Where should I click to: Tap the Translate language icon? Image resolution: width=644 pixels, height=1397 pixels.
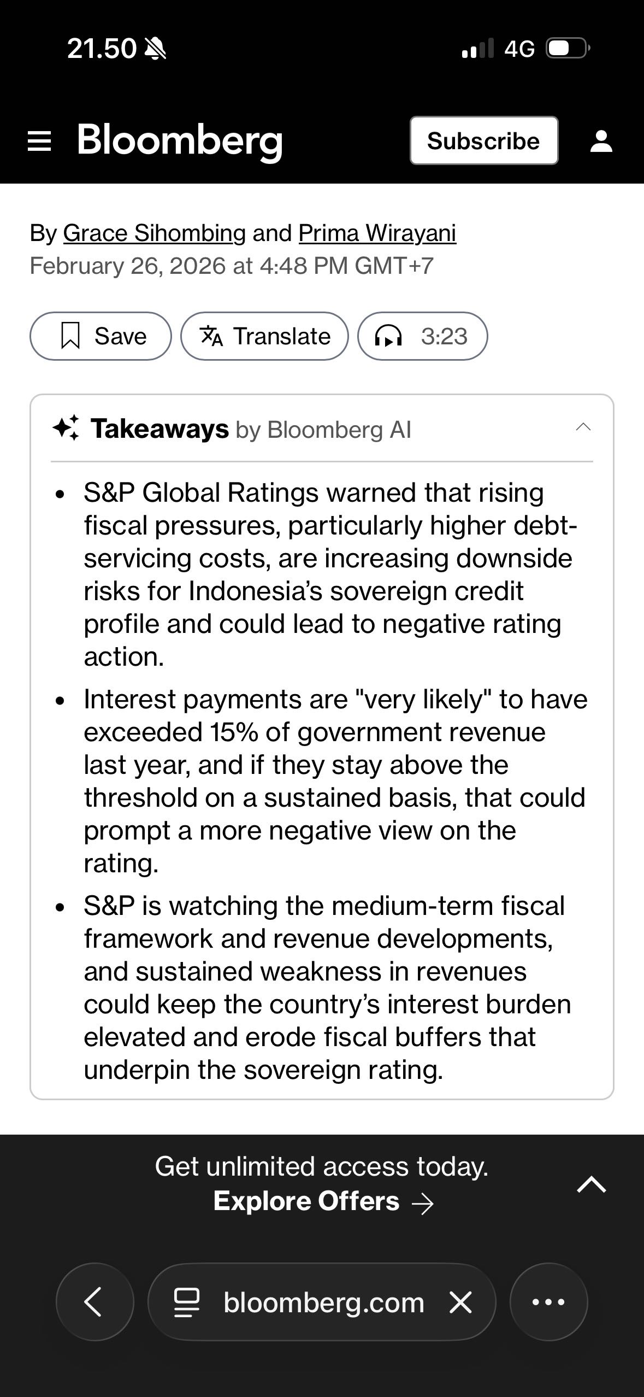click(x=211, y=336)
